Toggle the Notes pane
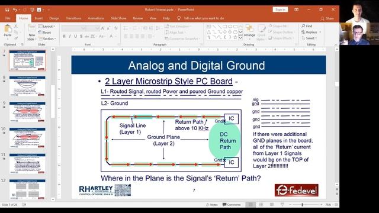379x213 pixels. click(x=212, y=205)
